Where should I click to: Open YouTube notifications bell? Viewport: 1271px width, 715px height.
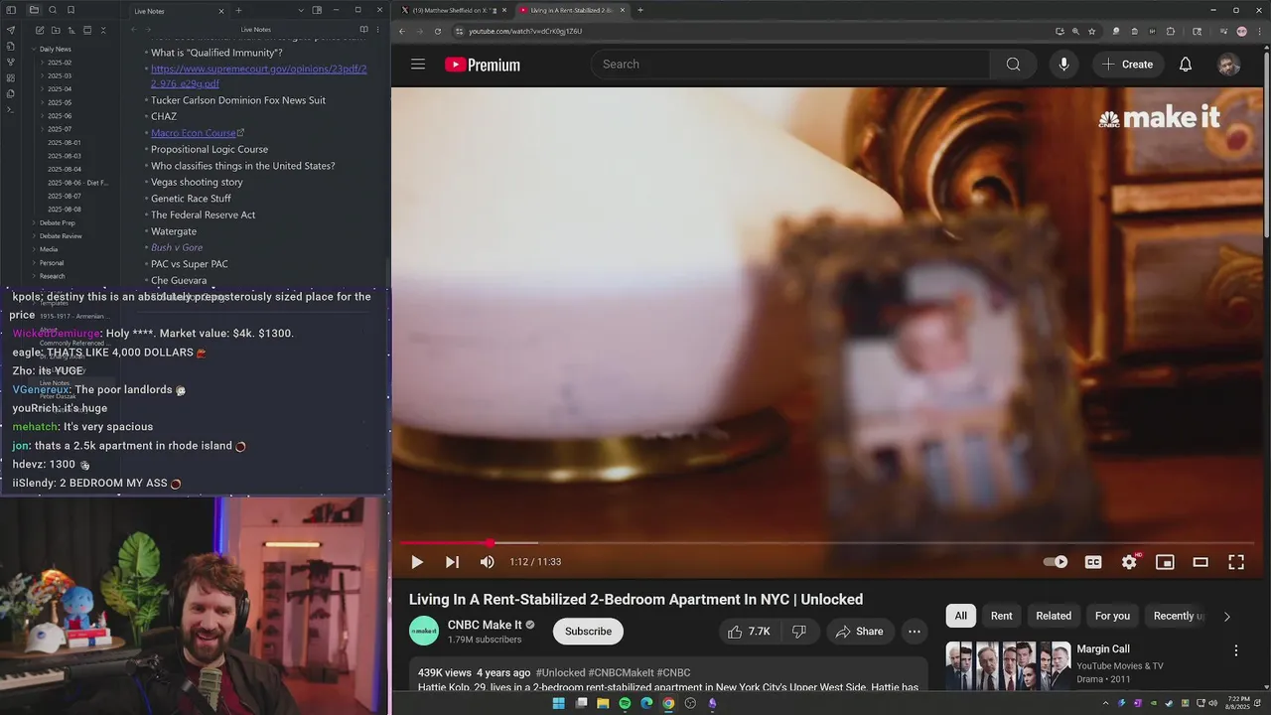(x=1186, y=65)
